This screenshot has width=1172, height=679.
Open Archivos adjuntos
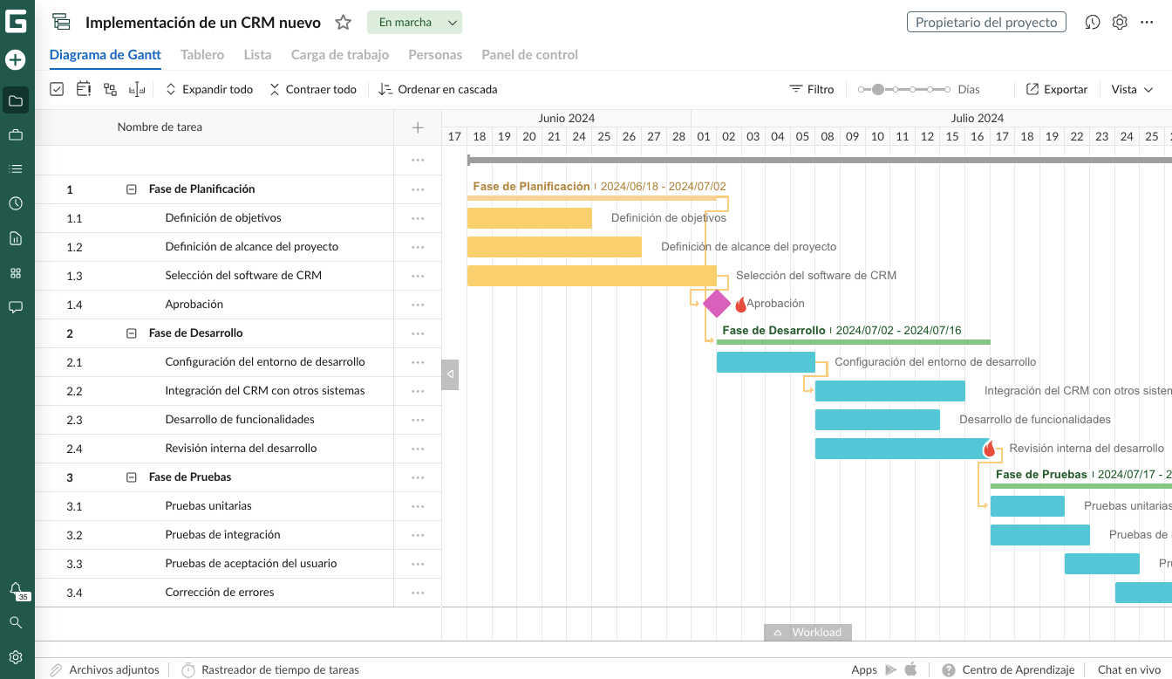pos(105,669)
